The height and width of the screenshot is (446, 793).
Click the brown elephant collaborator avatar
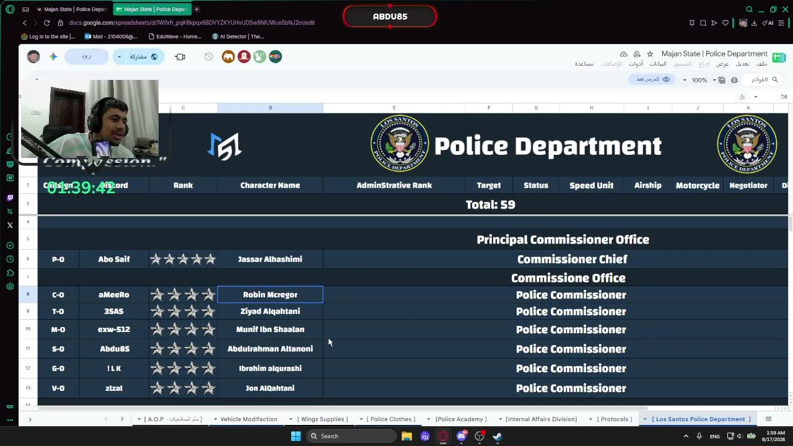tap(229, 56)
